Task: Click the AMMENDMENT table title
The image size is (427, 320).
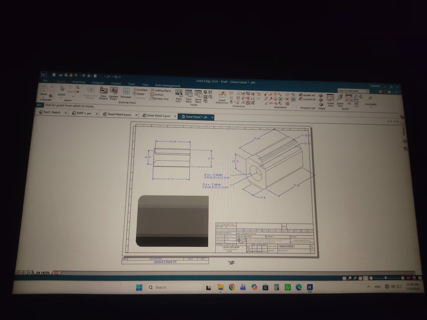Action: click(165, 262)
